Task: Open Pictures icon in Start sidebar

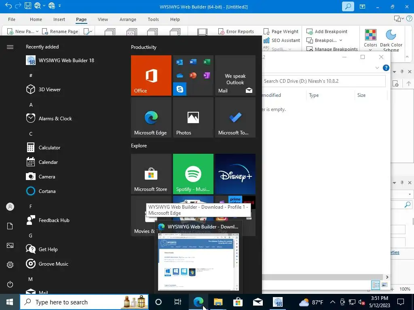Action: click(x=10, y=245)
